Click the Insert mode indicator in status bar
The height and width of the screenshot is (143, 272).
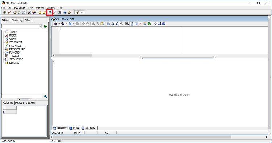point(77,133)
